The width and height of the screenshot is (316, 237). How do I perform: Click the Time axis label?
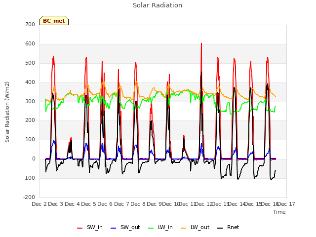coord(279,212)
